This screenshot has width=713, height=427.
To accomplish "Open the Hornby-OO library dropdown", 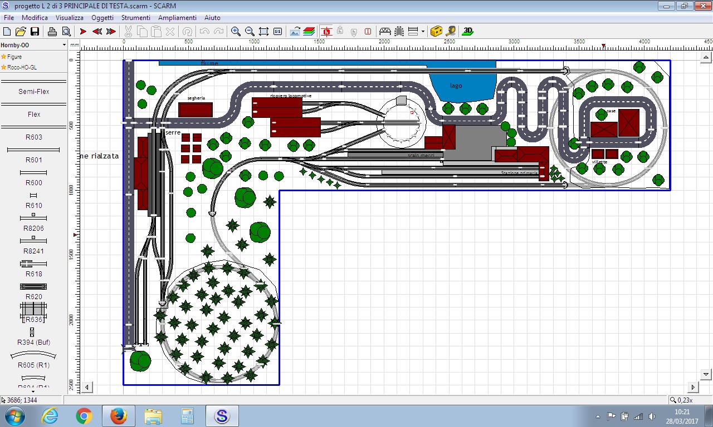I will (x=64, y=45).
